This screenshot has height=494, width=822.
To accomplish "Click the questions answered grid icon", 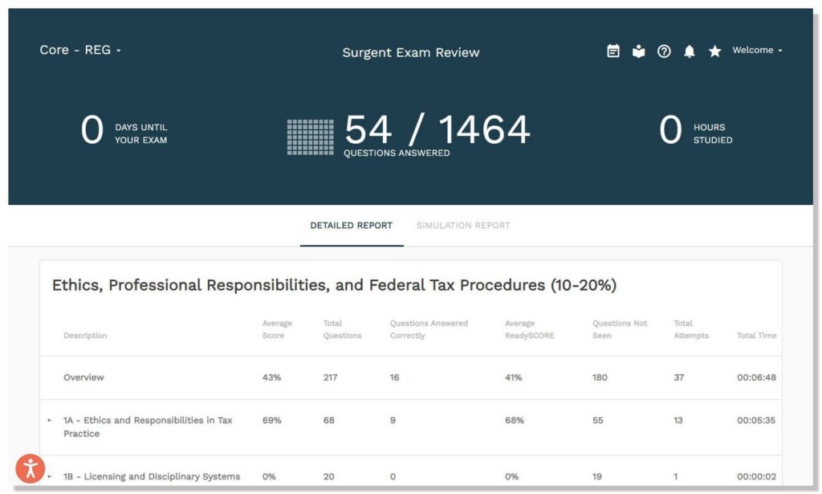I will click(x=311, y=137).
